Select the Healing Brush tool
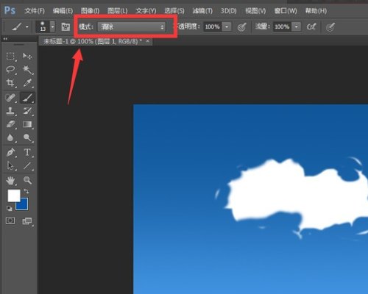 (10, 98)
